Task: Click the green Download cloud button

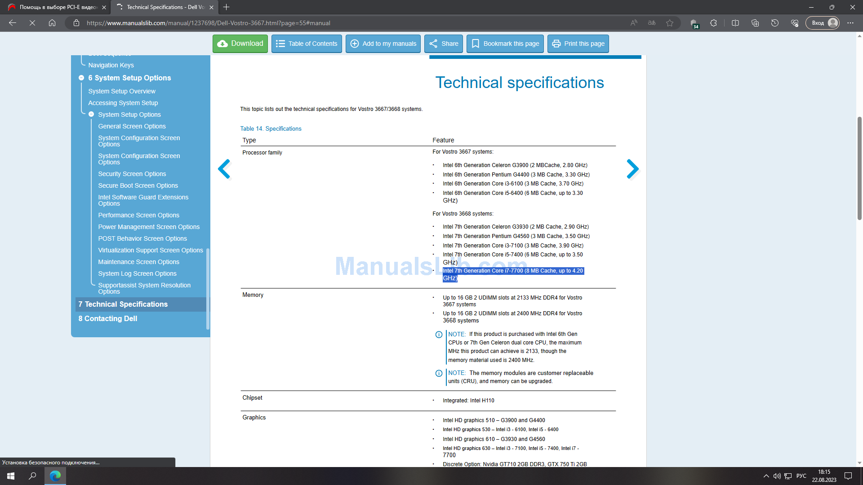Action: (x=240, y=44)
